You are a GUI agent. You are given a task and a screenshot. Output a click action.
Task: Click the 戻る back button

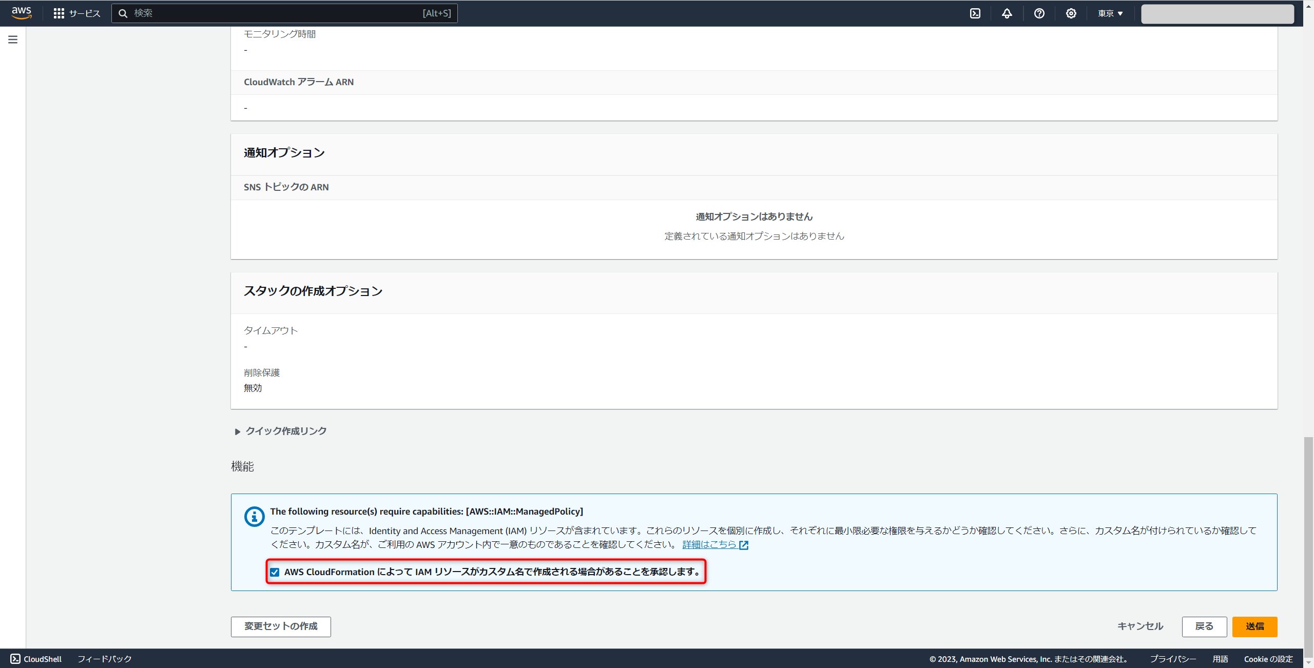pyautogui.click(x=1204, y=626)
